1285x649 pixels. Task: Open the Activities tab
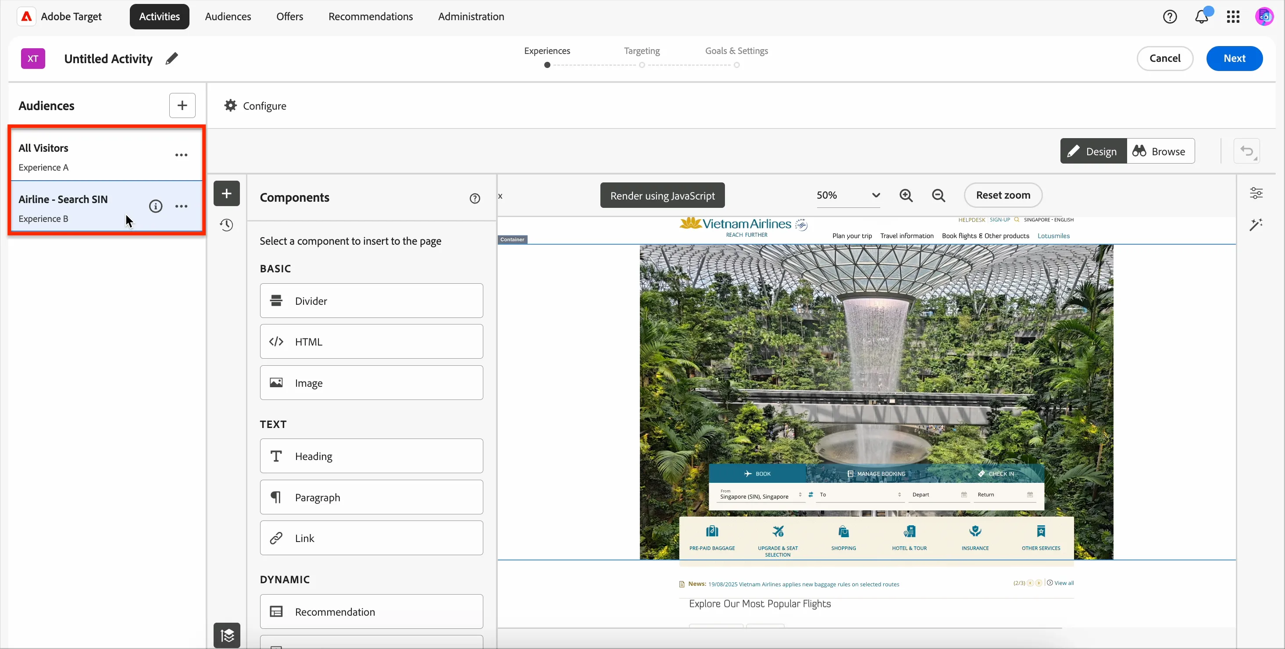tap(160, 17)
